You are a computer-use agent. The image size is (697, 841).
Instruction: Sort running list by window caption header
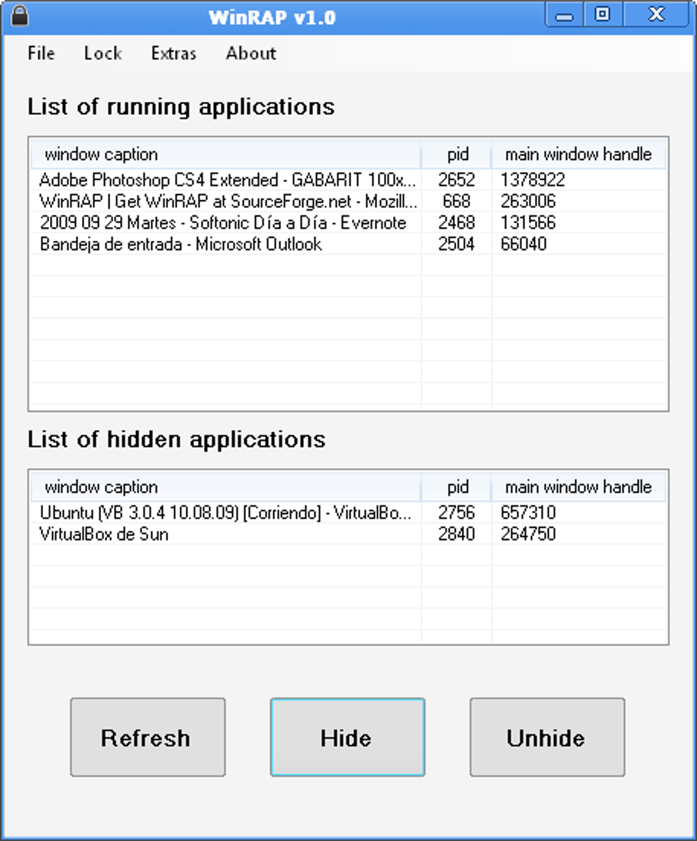pyautogui.click(x=225, y=155)
